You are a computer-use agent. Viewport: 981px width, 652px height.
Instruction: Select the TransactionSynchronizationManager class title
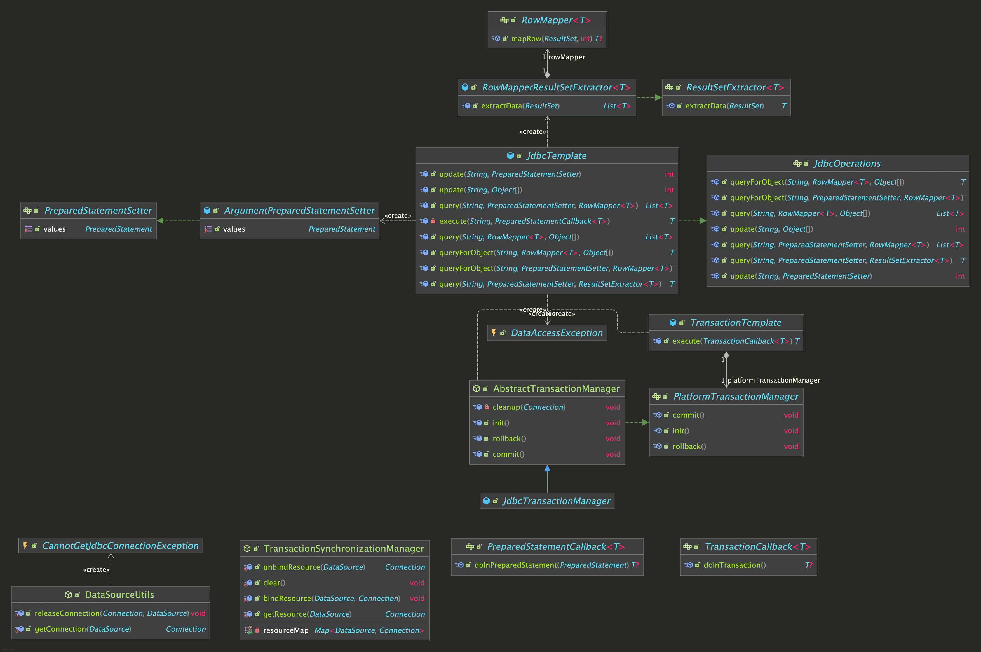[x=344, y=548]
